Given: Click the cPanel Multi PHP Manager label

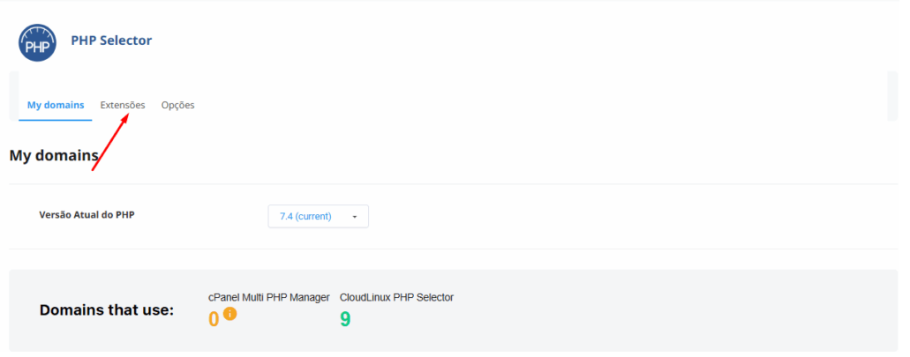Looking at the screenshot, I should [269, 298].
